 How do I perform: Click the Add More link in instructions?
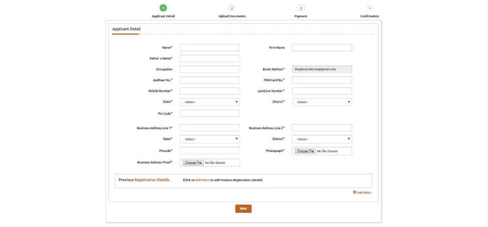203,180
